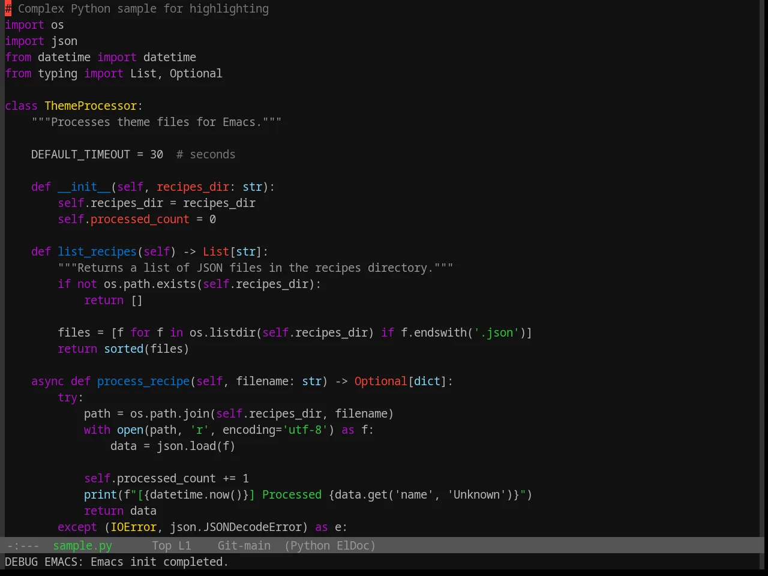Click 'json.load(f)' call
Screen dimensions: 768x576
point(196,446)
